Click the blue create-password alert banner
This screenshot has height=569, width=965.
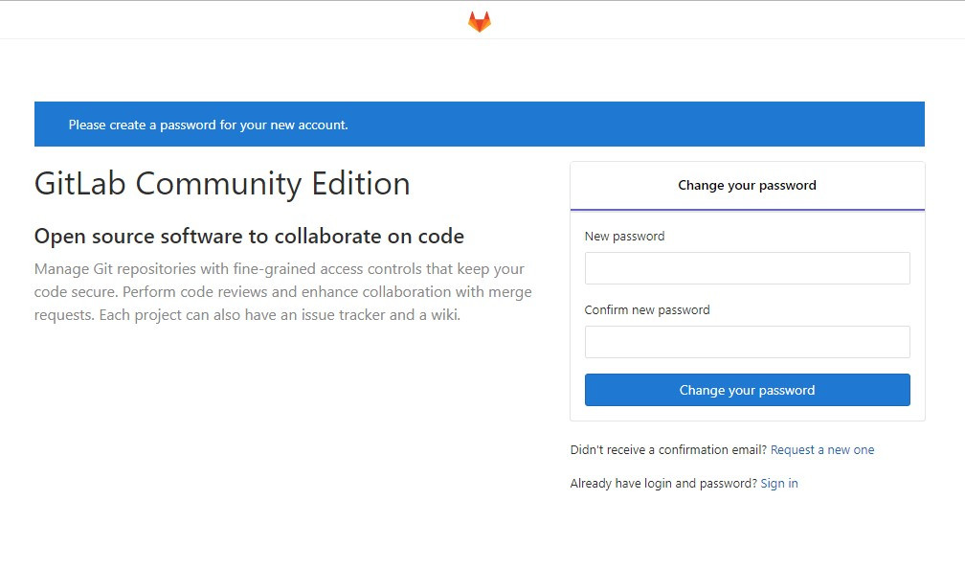(480, 124)
